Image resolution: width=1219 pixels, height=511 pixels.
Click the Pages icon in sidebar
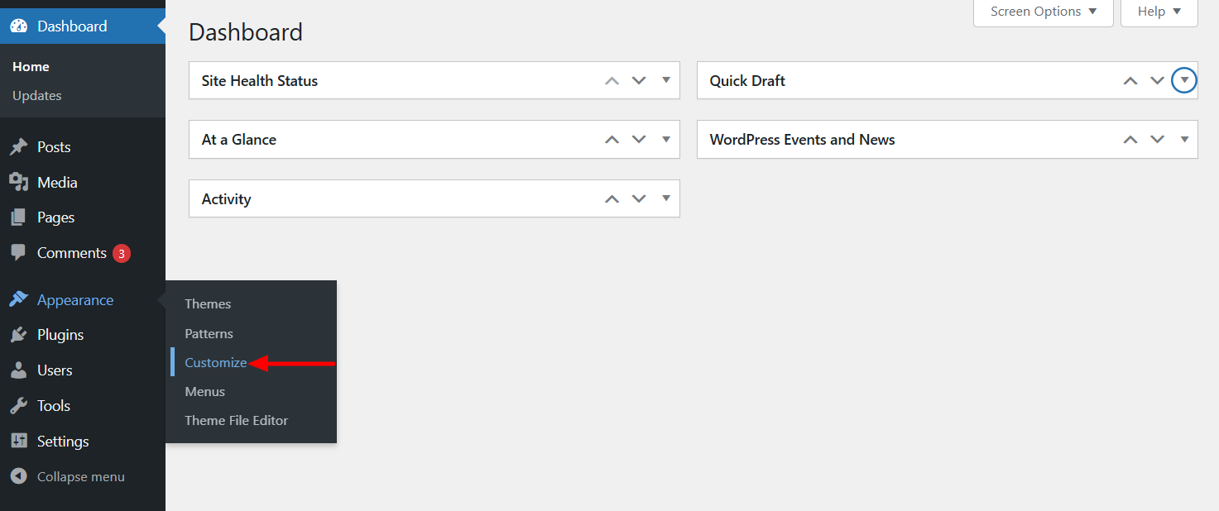pos(18,217)
